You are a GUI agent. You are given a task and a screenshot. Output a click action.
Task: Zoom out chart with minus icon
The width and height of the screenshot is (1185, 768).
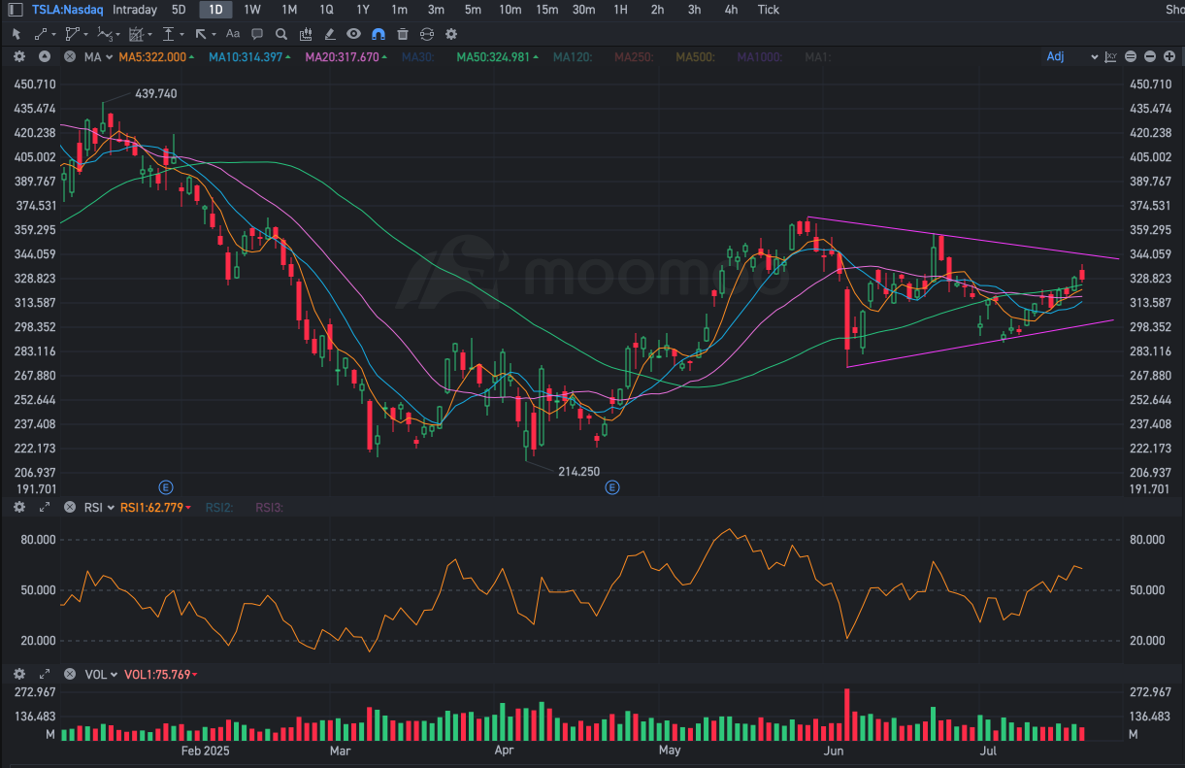(x=1150, y=56)
